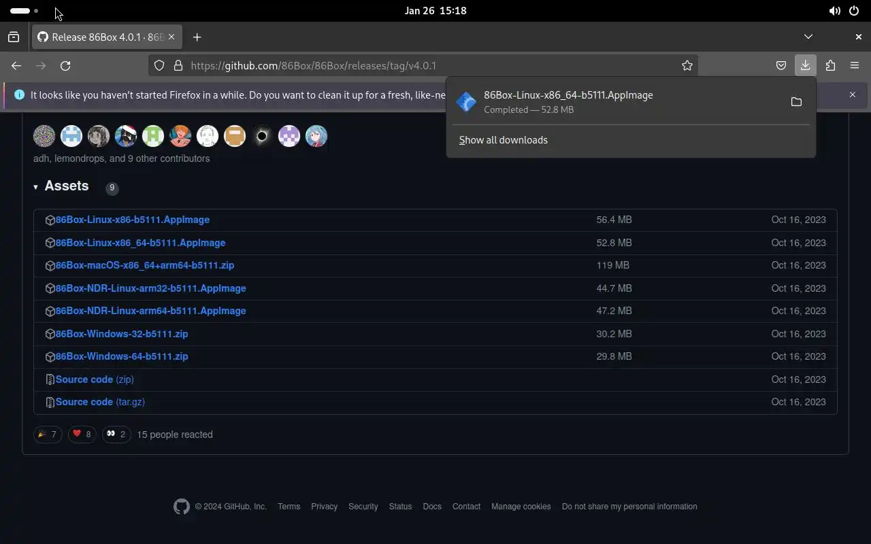Close the Firefox window
This screenshot has width=871, height=544.
point(858,37)
